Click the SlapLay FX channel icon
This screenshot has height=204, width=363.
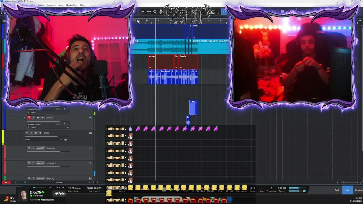[90, 178]
